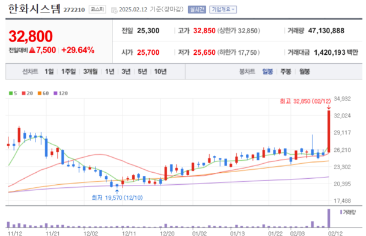Image resolution: width=366 pixels, height=236 pixels.
Task: Click the 봉차트 label
Action: pyautogui.click(x=247, y=72)
